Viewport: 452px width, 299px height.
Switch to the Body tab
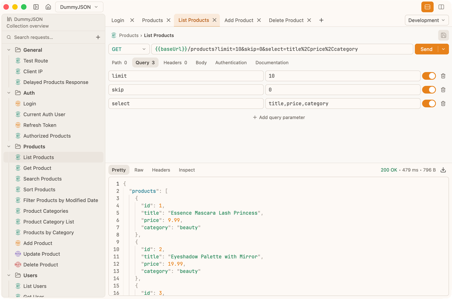coord(201,62)
